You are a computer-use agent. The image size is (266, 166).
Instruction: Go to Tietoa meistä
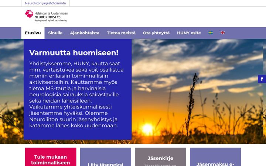[121, 33]
